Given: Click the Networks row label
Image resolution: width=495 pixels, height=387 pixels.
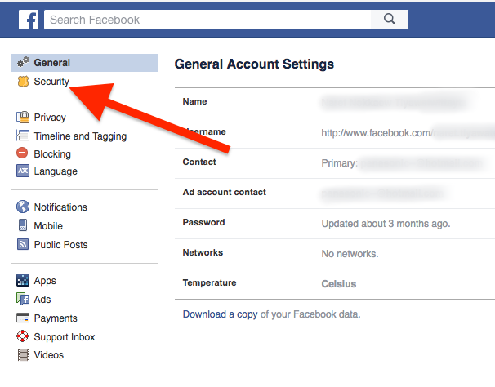Looking at the screenshot, I should coord(203,252).
